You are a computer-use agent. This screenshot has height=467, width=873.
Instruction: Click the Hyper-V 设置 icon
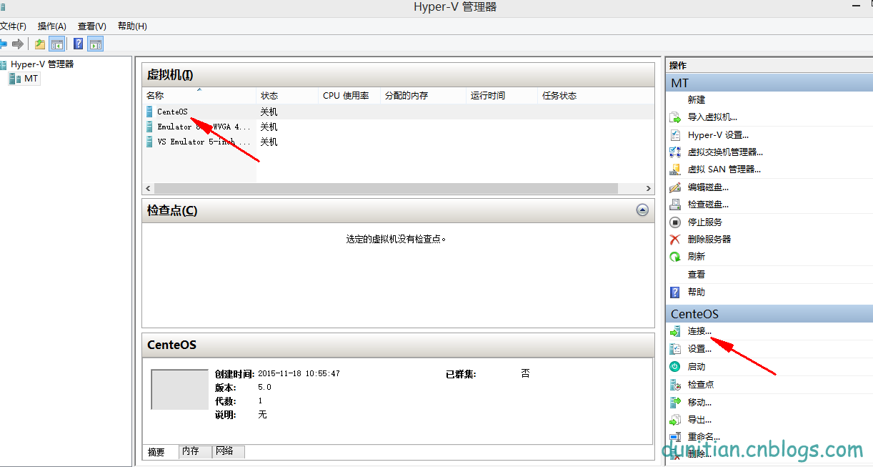pyautogui.click(x=675, y=134)
